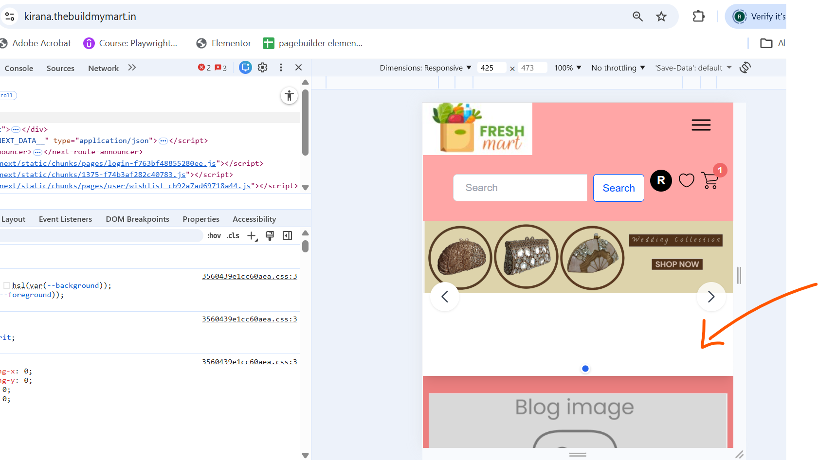The width and height of the screenshot is (818, 460).
Task: Click the Blog image placeholder
Action: (578, 421)
